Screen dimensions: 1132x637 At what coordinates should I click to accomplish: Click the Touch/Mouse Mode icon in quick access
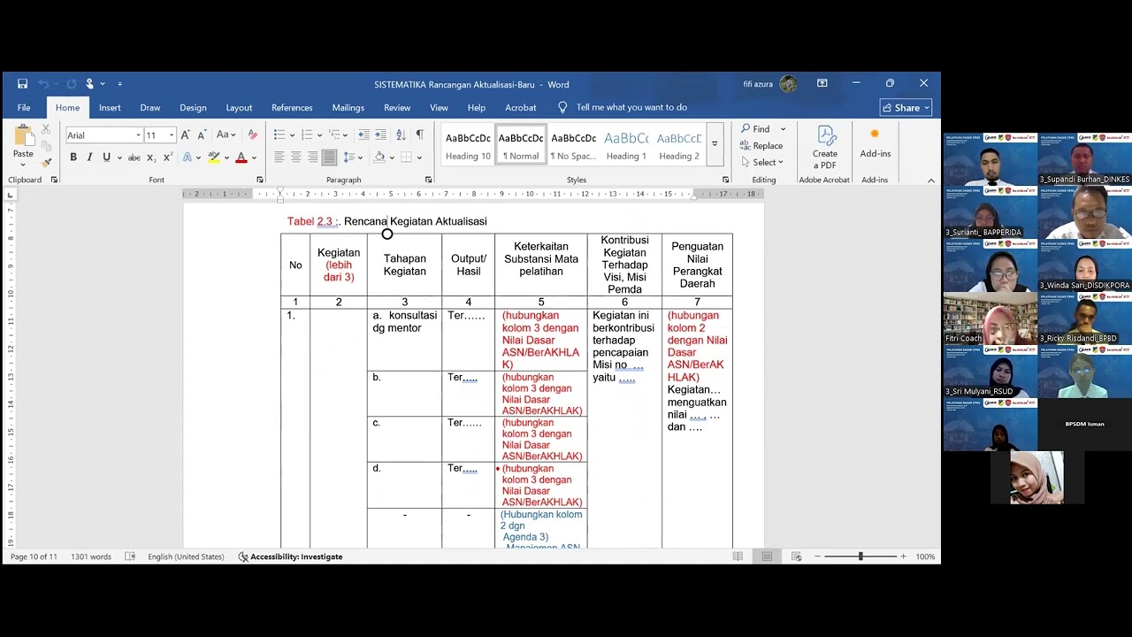(x=89, y=84)
